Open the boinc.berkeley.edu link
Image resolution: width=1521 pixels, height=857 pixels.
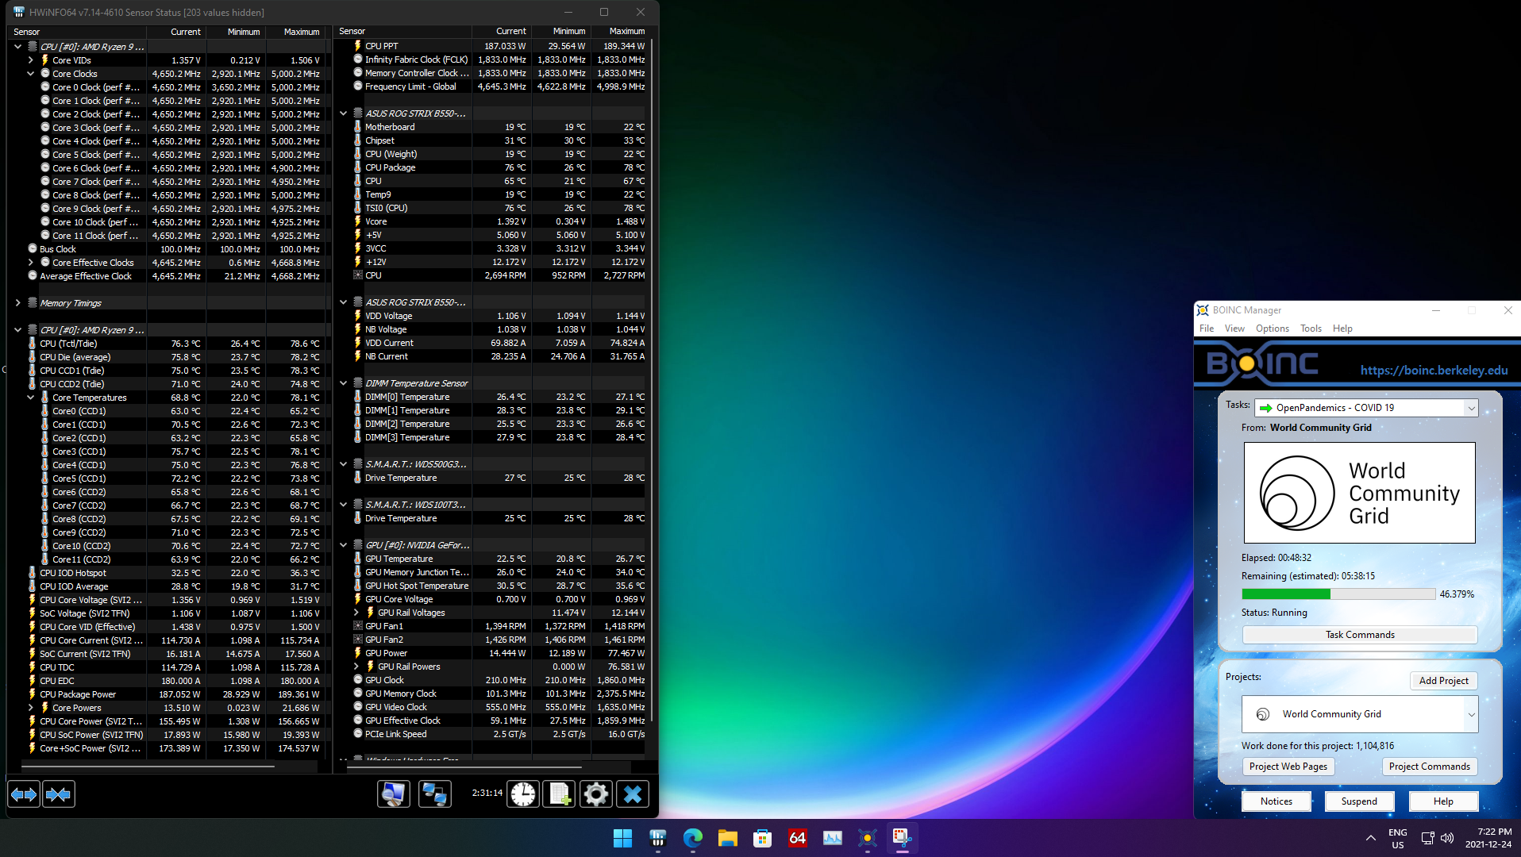pyautogui.click(x=1434, y=371)
